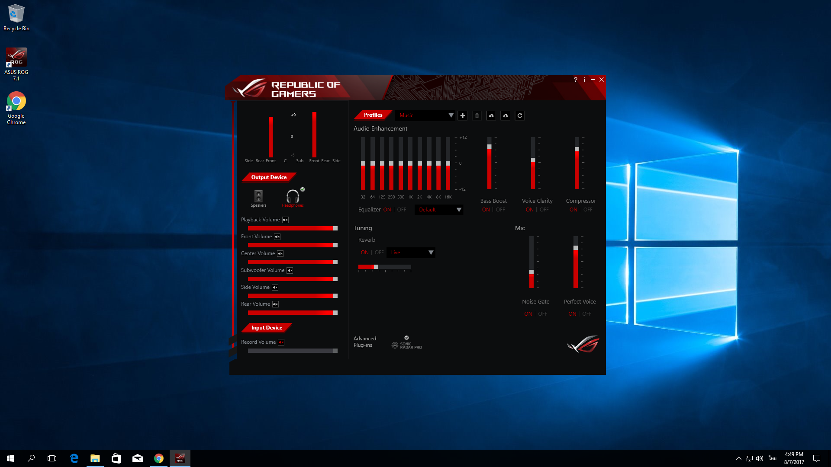View info using the i button

coord(584,80)
